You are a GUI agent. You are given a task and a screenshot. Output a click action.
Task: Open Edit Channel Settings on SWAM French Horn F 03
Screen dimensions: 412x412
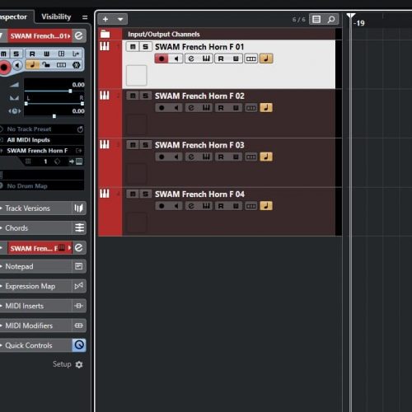(x=191, y=157)
